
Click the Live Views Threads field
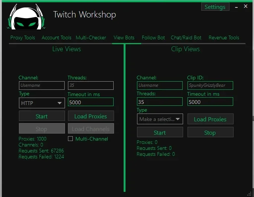(91, 85)
